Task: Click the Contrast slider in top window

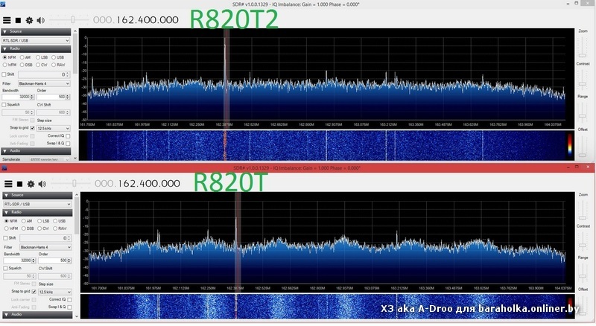Action: click(x=582, y=79)
